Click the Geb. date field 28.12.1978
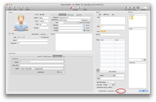The height and width of the screenshot is (102, 156). click(x=22, y=37)
